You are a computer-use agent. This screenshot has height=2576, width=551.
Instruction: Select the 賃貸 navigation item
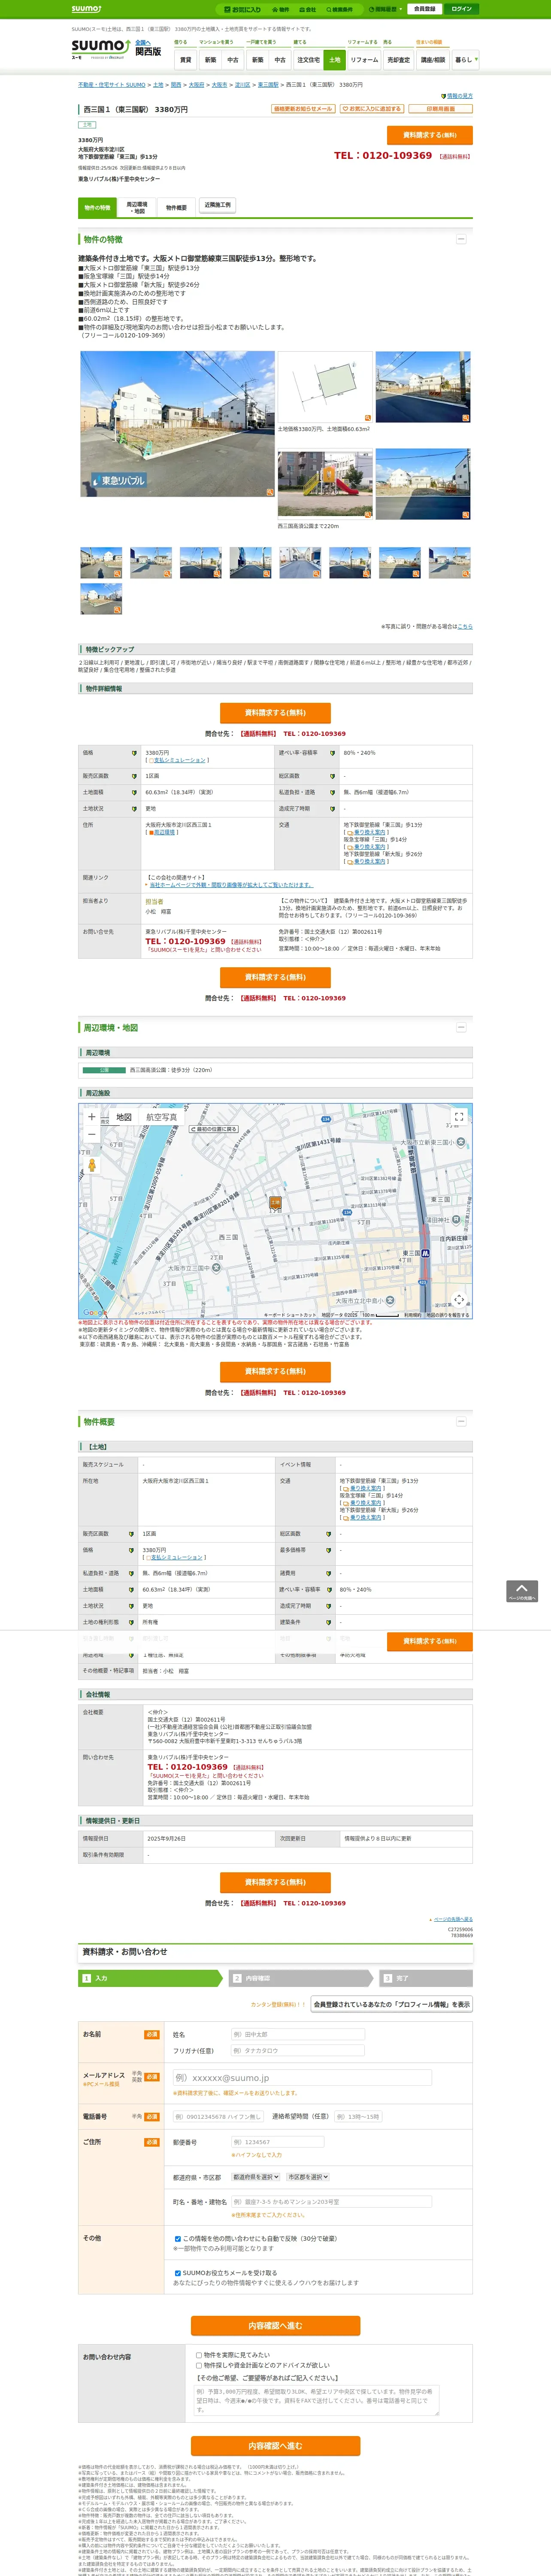(185, 60)
